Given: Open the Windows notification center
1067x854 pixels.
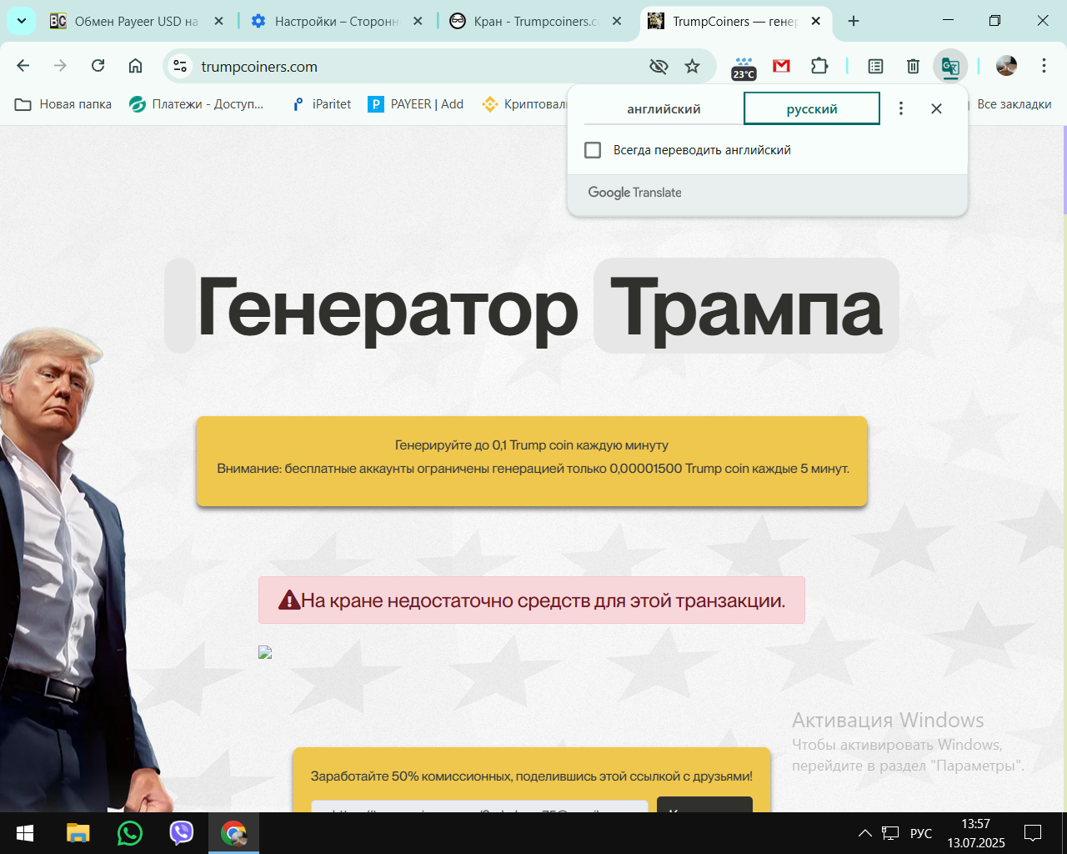Looking at the screenshot, I should (1033, 833).
